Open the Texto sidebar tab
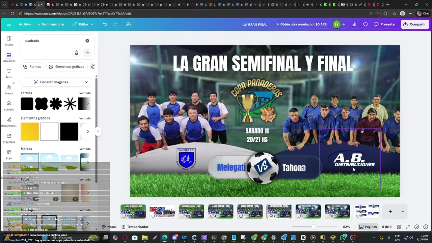Screen dimensions: 432x243 [9, 73]
